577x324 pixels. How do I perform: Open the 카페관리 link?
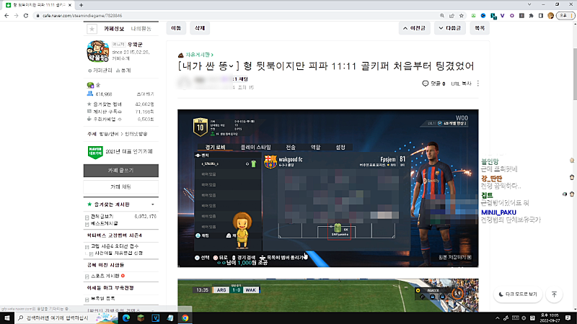point(100,71)
